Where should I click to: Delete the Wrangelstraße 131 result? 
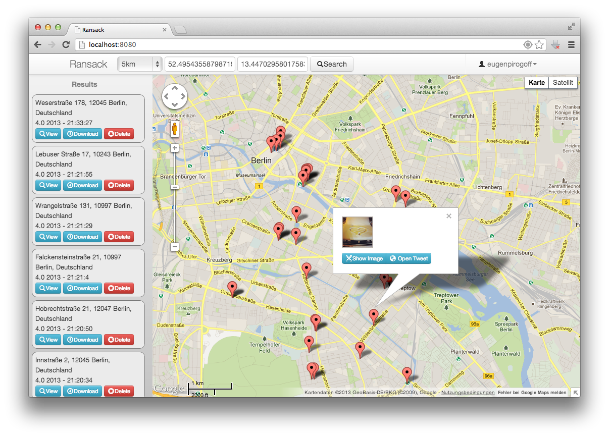[119, 237]
